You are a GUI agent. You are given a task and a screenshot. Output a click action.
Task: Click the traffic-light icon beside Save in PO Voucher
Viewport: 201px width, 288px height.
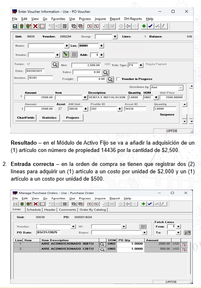(x=22, y=26)
